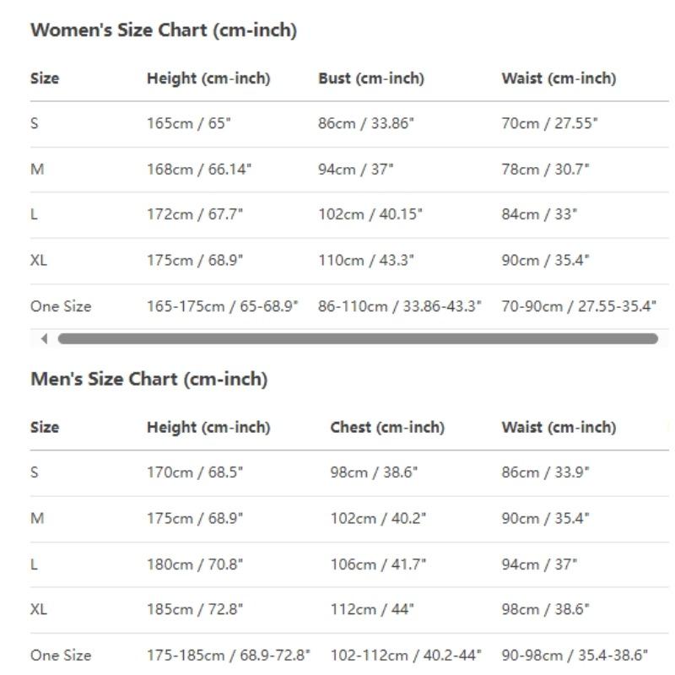
Task: Select the Chest (cm-inch) column header
Action: pyautogui.click(x=387, y=428)
